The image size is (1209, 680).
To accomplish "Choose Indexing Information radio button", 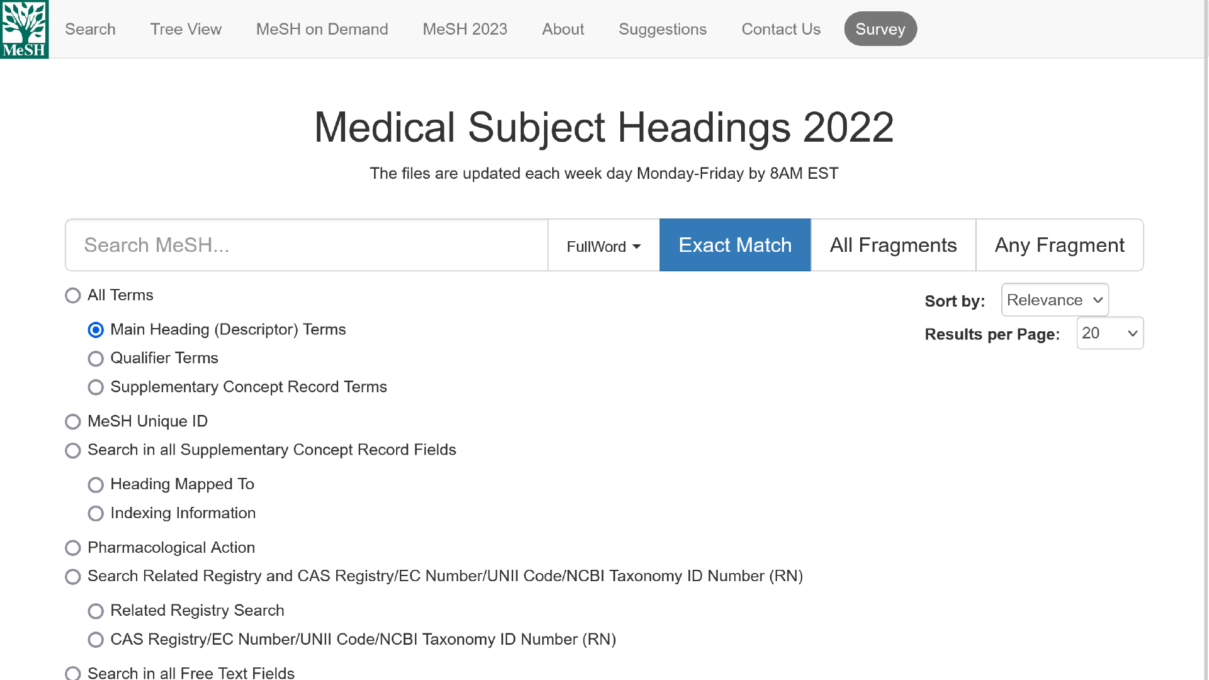I will click(x=96, y=514).
